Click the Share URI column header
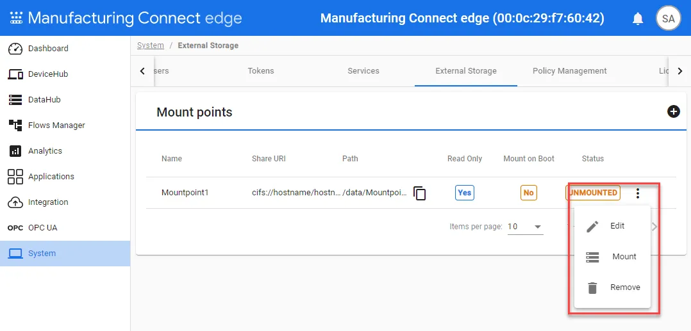The width and height of the screenshot is (691, 331). [x=269, y=159]
